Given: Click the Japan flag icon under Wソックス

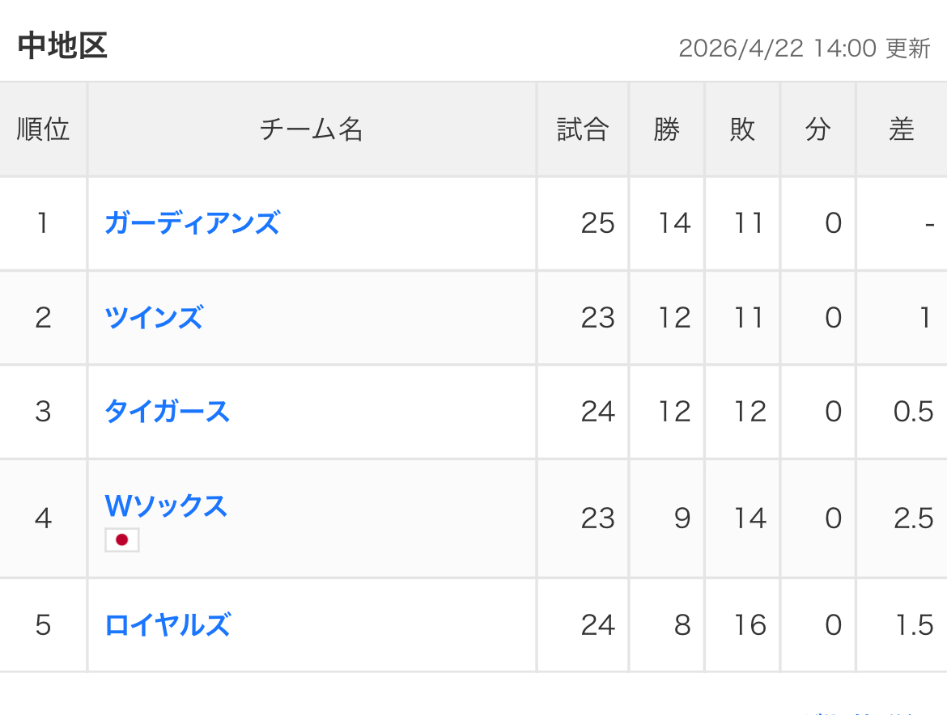Looking at the screenshot, I should point(122,539).
